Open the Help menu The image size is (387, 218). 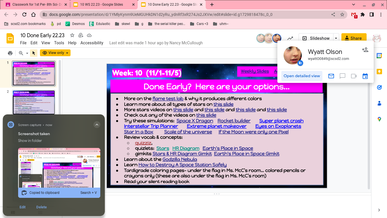point(72,43)
